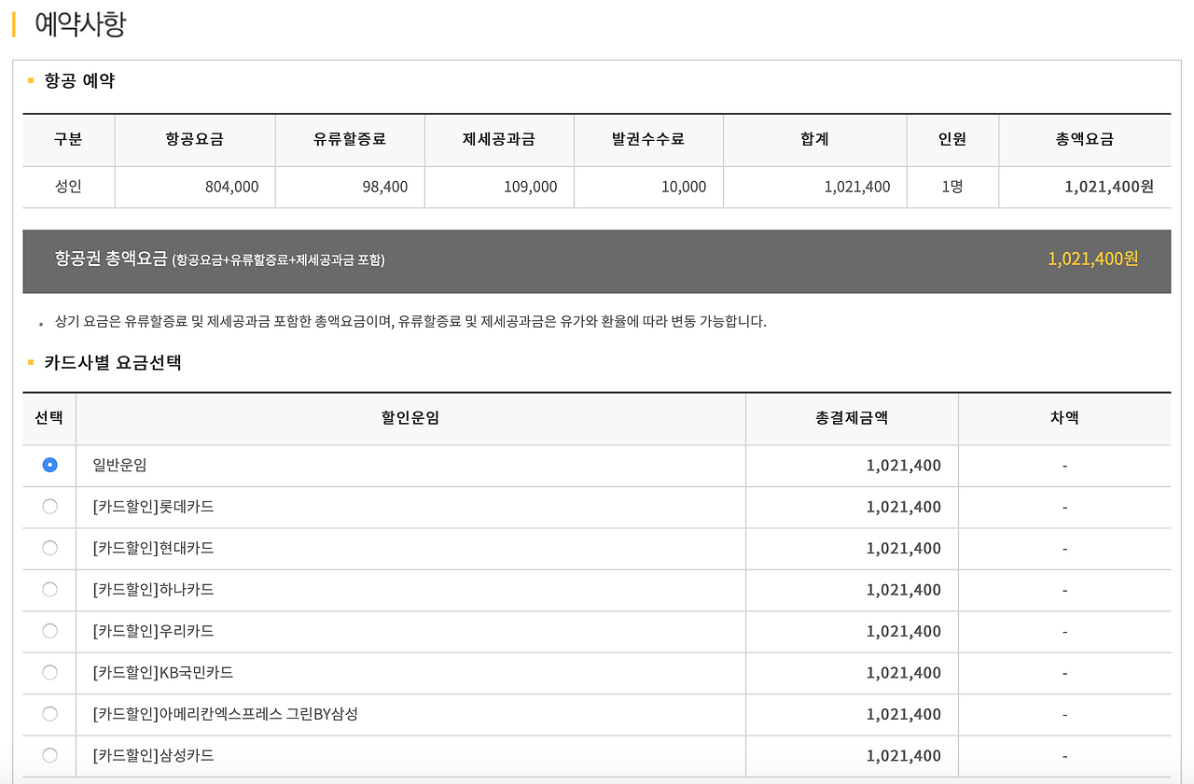Click the 유류할증료 column header

coord(350,140)
